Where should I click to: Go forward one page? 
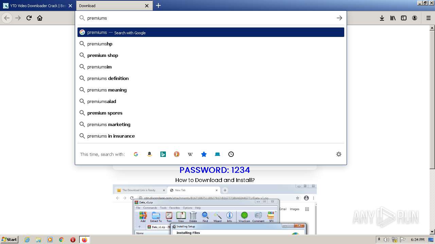tap(18, 18)
